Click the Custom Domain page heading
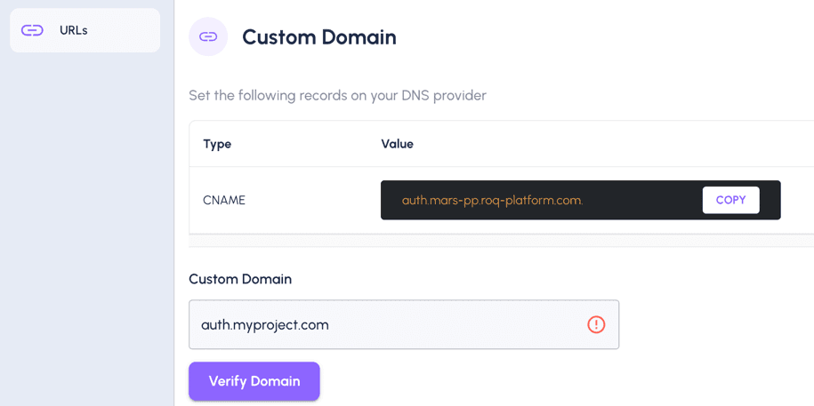This screenshot has height=406, width=814. 319,37
